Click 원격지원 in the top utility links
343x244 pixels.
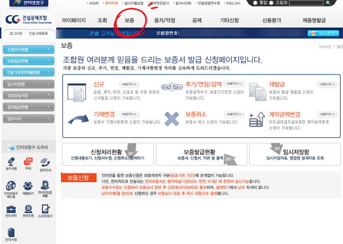(111, 3)
